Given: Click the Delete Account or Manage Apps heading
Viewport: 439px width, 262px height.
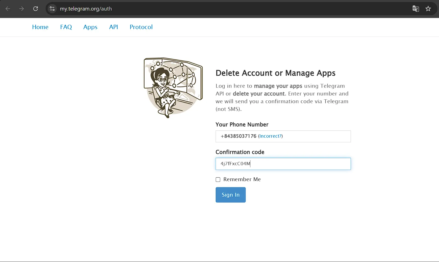Looking at the screenshot, I should tap(275, 73).
